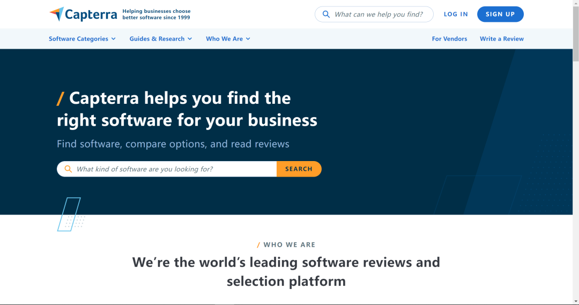Click the 'WHO WE ARE' section label

(289, 245)
